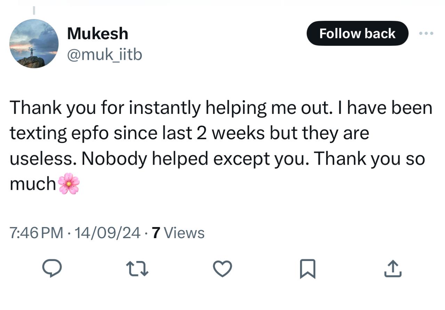Click the date 14/09/24
This screenshot has width=445, height=310.
pyautogui.click(x=107, y=233)
